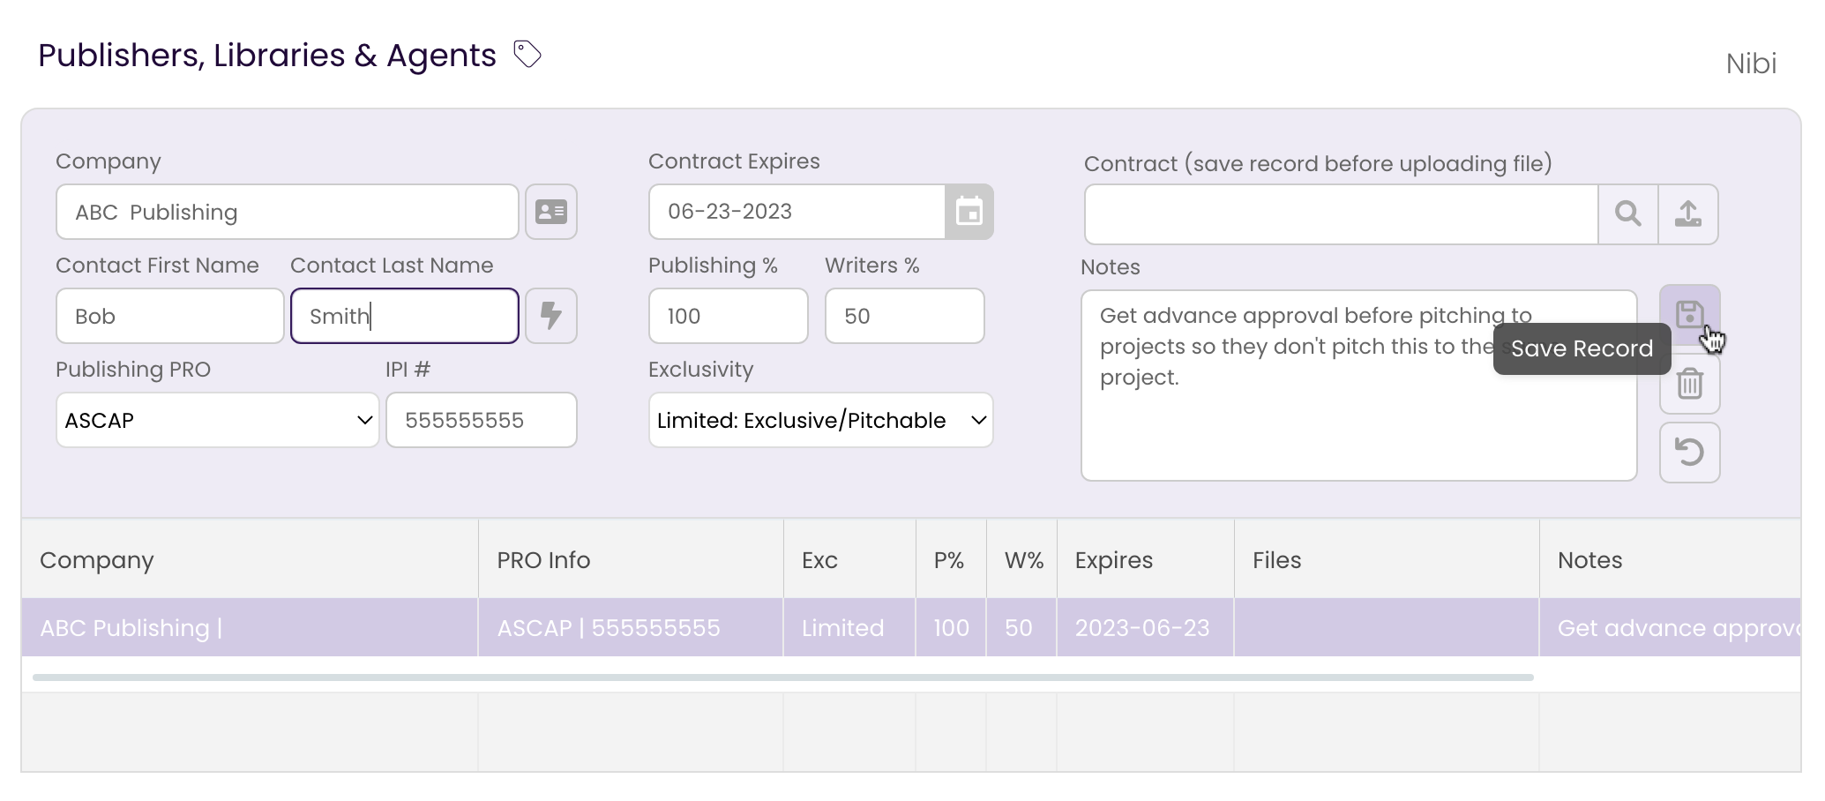
Task: Click the 2023-06-23 expires cell
Action: [1146, 627]
